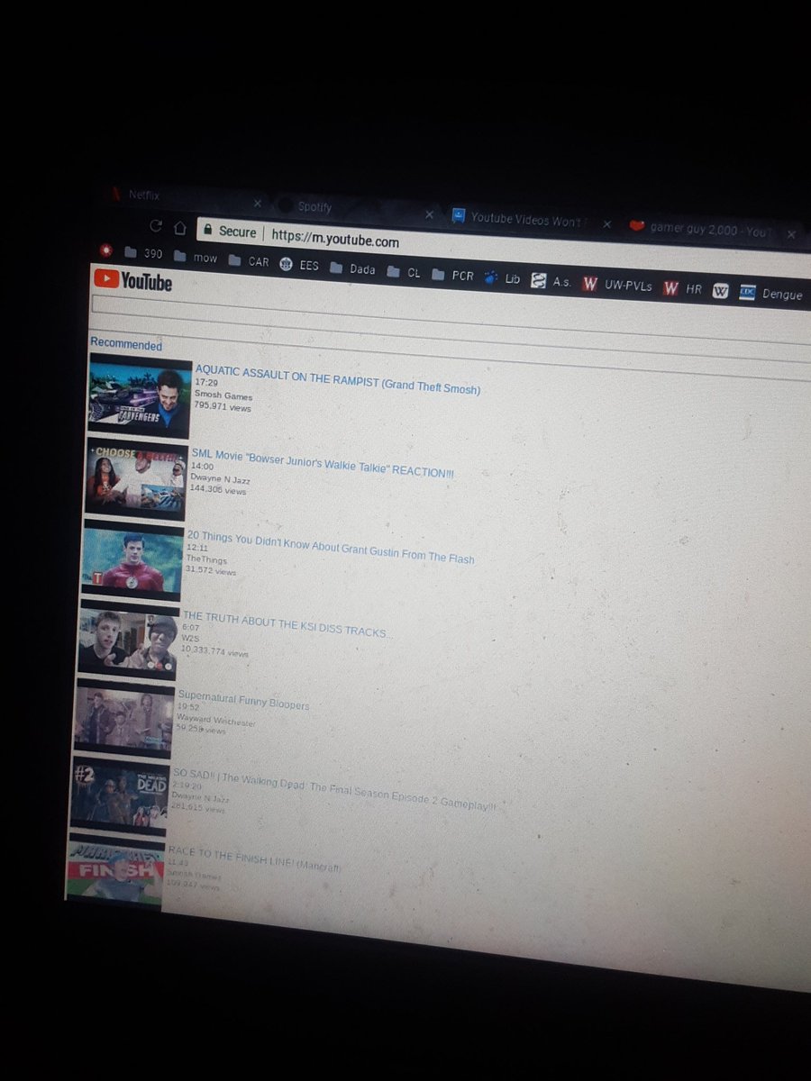Click the Secure padlock icon
Image resolution: width=811 pixels, height=1081 pixels.
[x=207, y=230]
